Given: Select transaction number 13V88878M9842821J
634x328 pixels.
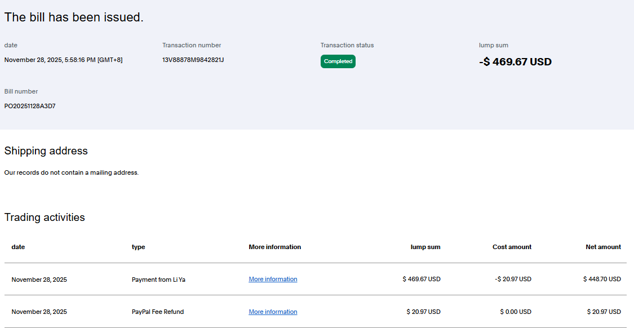Looking at the screenshot, I should click(x=193, y=60).
